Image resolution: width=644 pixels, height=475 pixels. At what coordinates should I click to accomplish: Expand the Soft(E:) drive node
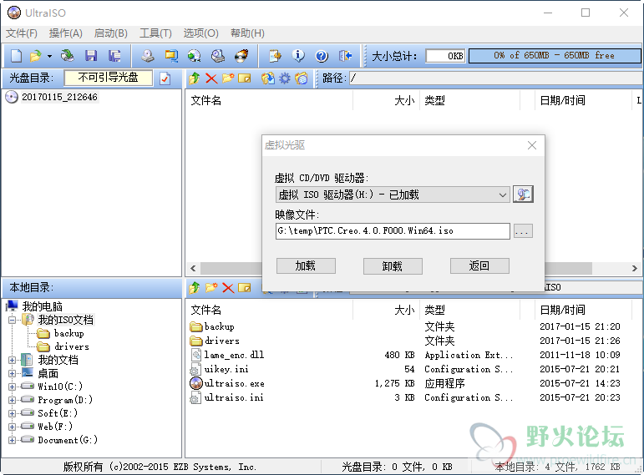(13, 413)
